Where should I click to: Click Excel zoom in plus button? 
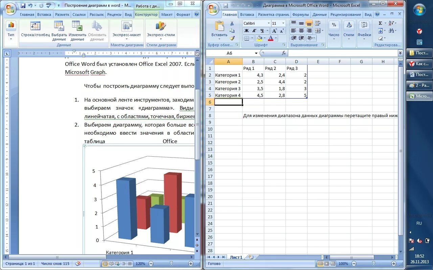[x=394, y=264]
